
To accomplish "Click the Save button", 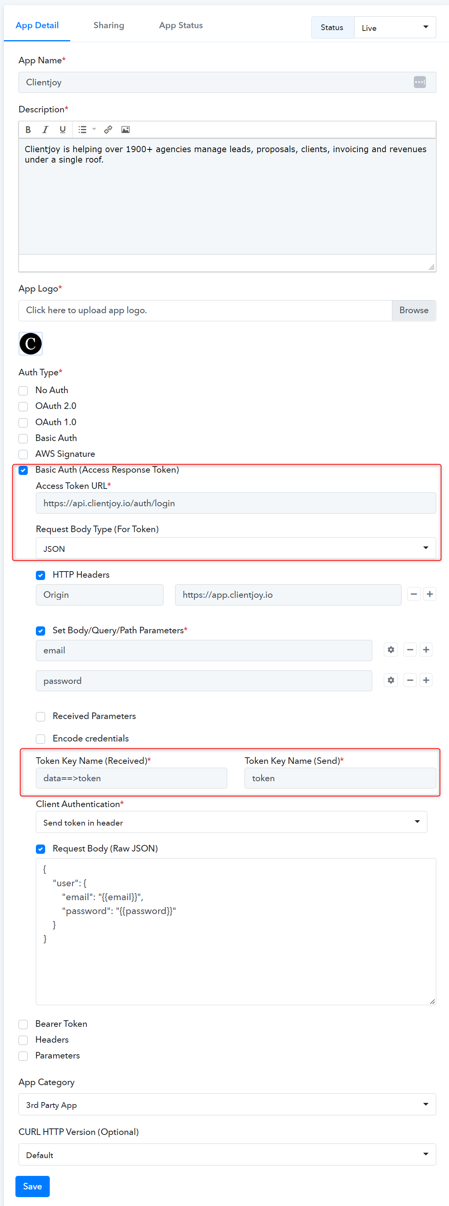I will click(x=32, y=1186).
